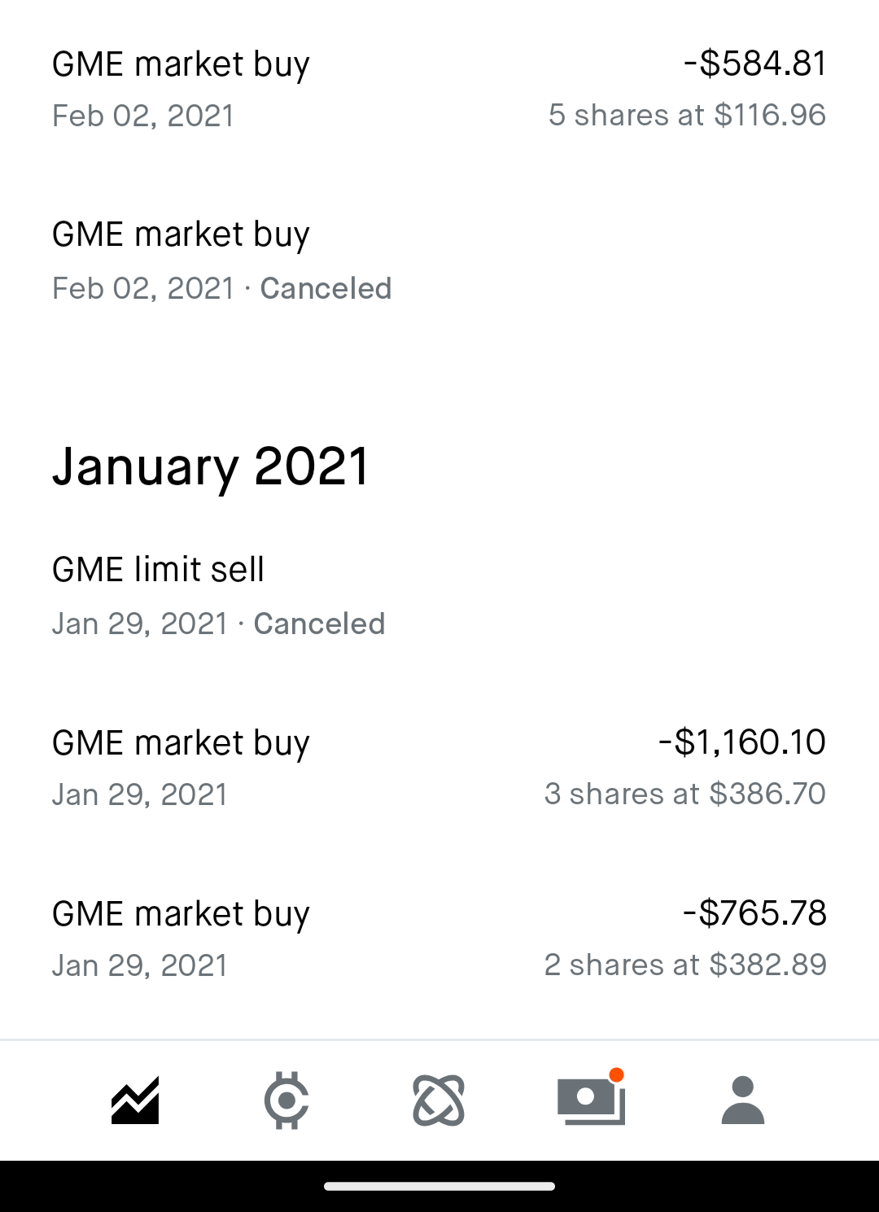Image resolution: width=879 pixels, height=1212 pixels.
Task: Open the account profile person icon
Action: 743,1100
